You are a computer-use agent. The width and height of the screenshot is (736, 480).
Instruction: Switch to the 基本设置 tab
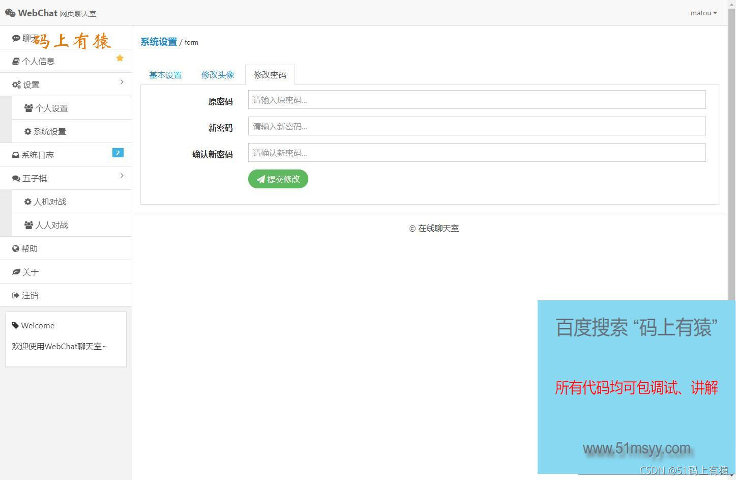click(x=165, y=74)
